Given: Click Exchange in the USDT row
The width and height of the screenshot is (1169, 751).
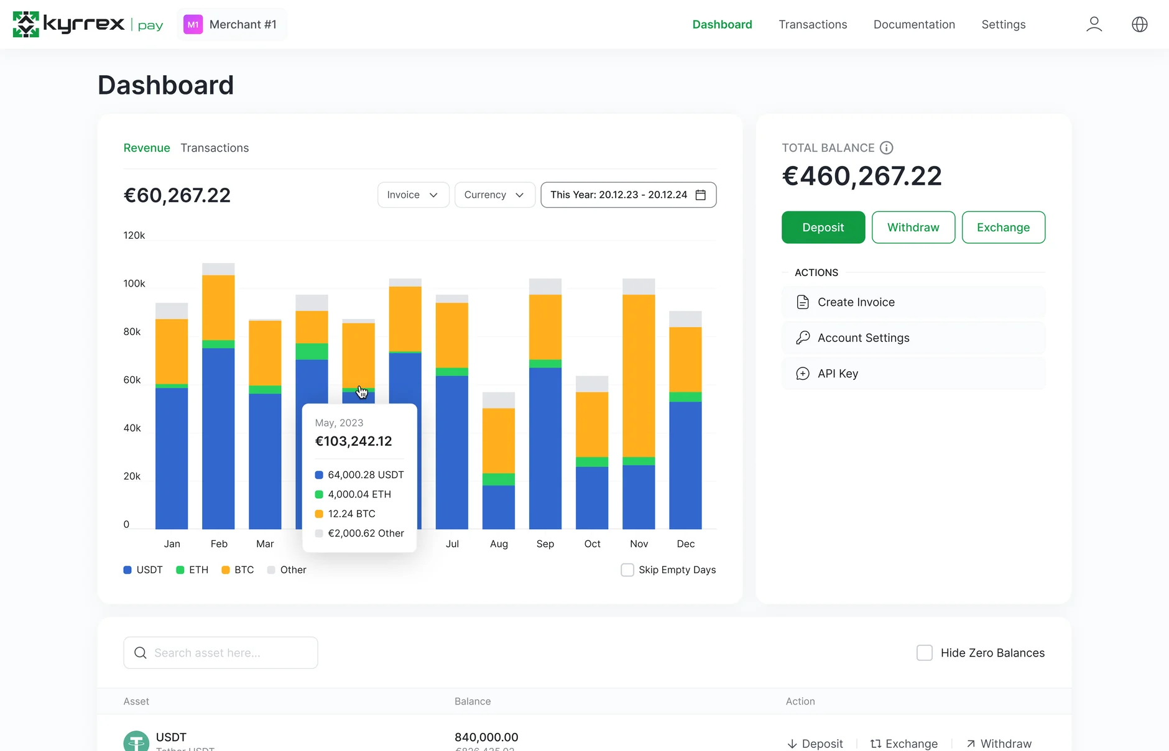Looking at the screenshot, I should [x=904, y=744].
